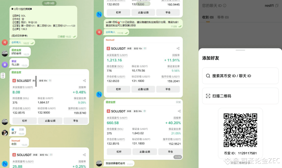Click 平仓 on the 1,213.16 card

168,89
